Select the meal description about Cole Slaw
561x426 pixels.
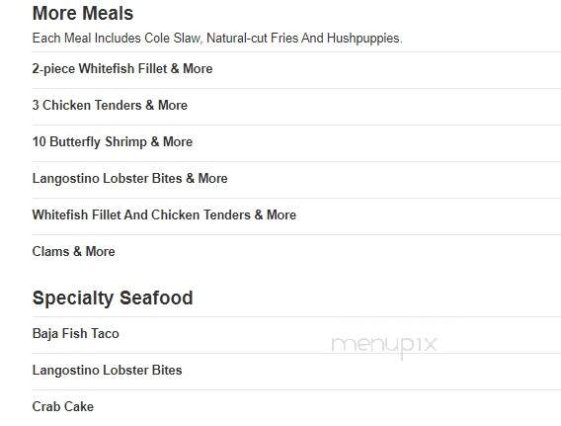point(217,38)
